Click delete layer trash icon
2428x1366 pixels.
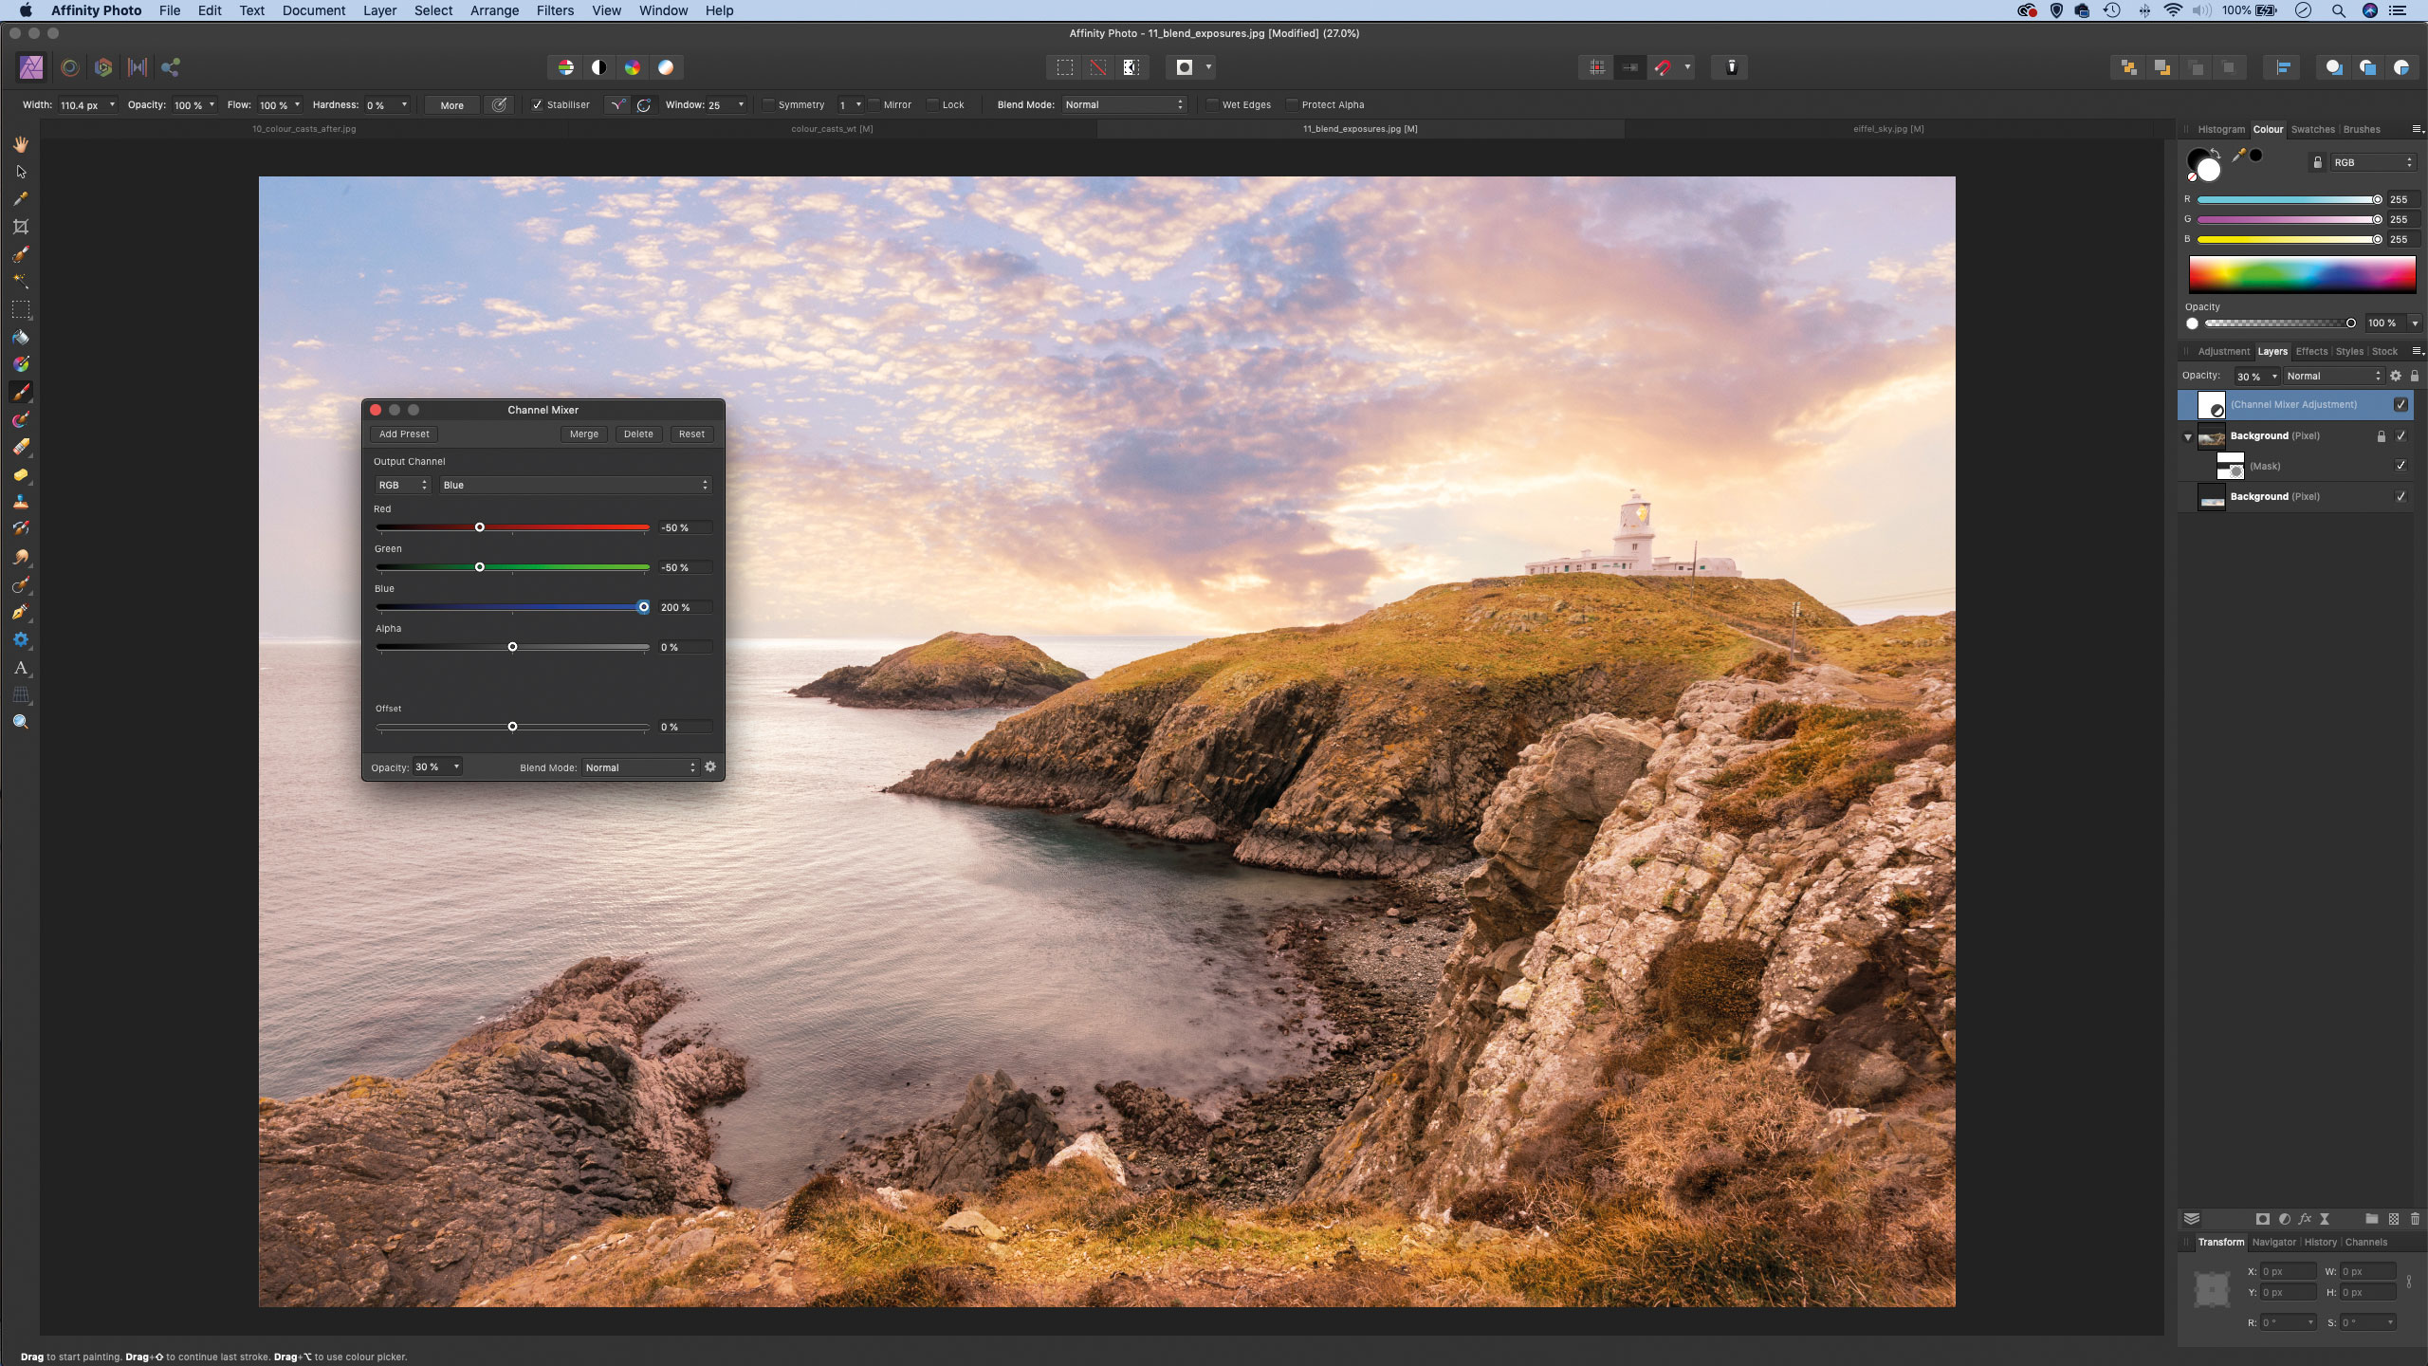click(x=2415, y=1219)
